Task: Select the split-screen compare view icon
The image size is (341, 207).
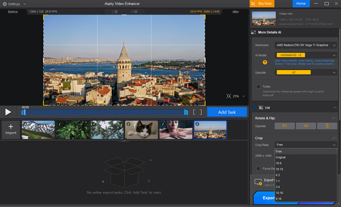Action: [115, 12]
